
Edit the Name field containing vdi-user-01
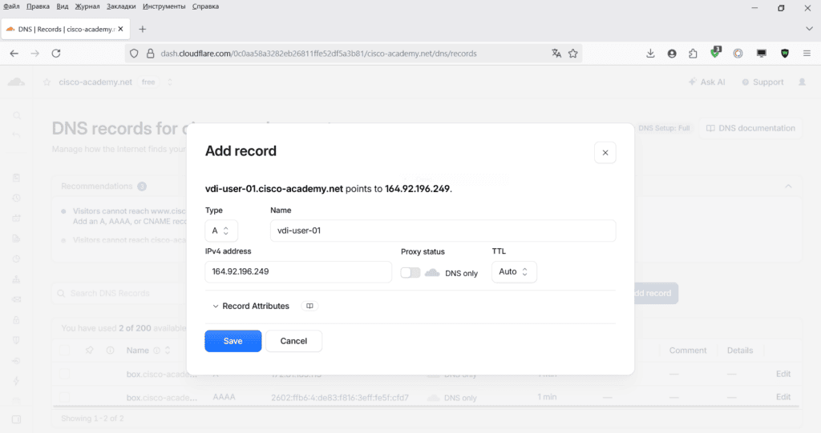click(443, 231)
